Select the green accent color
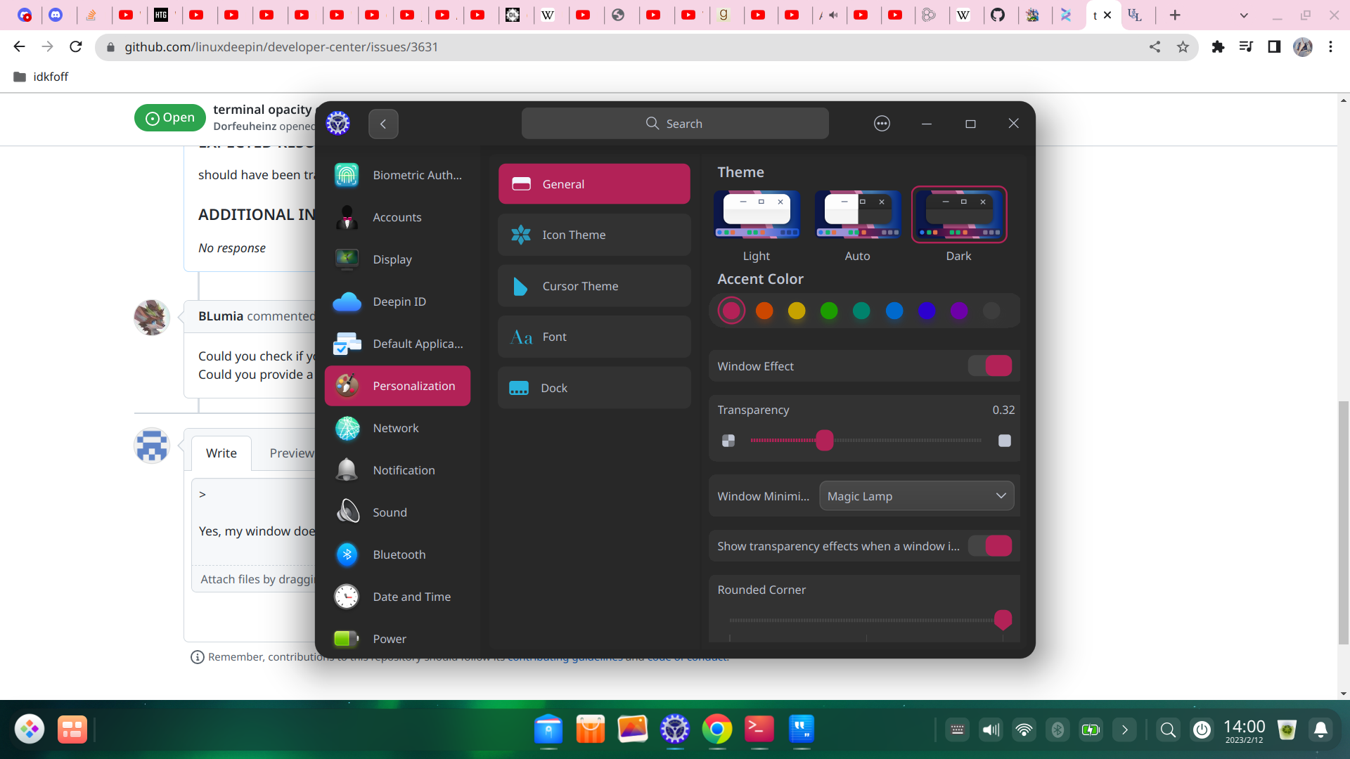This screenshot has height=759, width=1350. tap(829, 310)
